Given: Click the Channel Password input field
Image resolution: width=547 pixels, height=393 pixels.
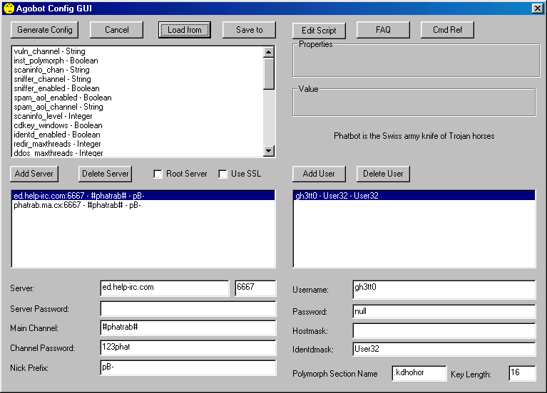Looking at the screenshot, I should coord(188,347).
